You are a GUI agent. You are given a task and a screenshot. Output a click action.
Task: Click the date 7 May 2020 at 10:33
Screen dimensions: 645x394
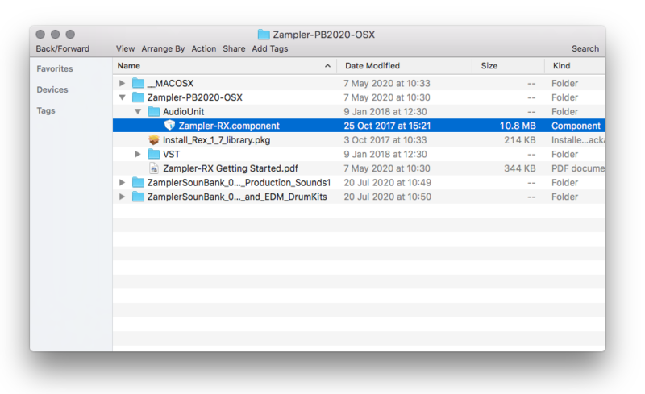(x=387, y=83)
